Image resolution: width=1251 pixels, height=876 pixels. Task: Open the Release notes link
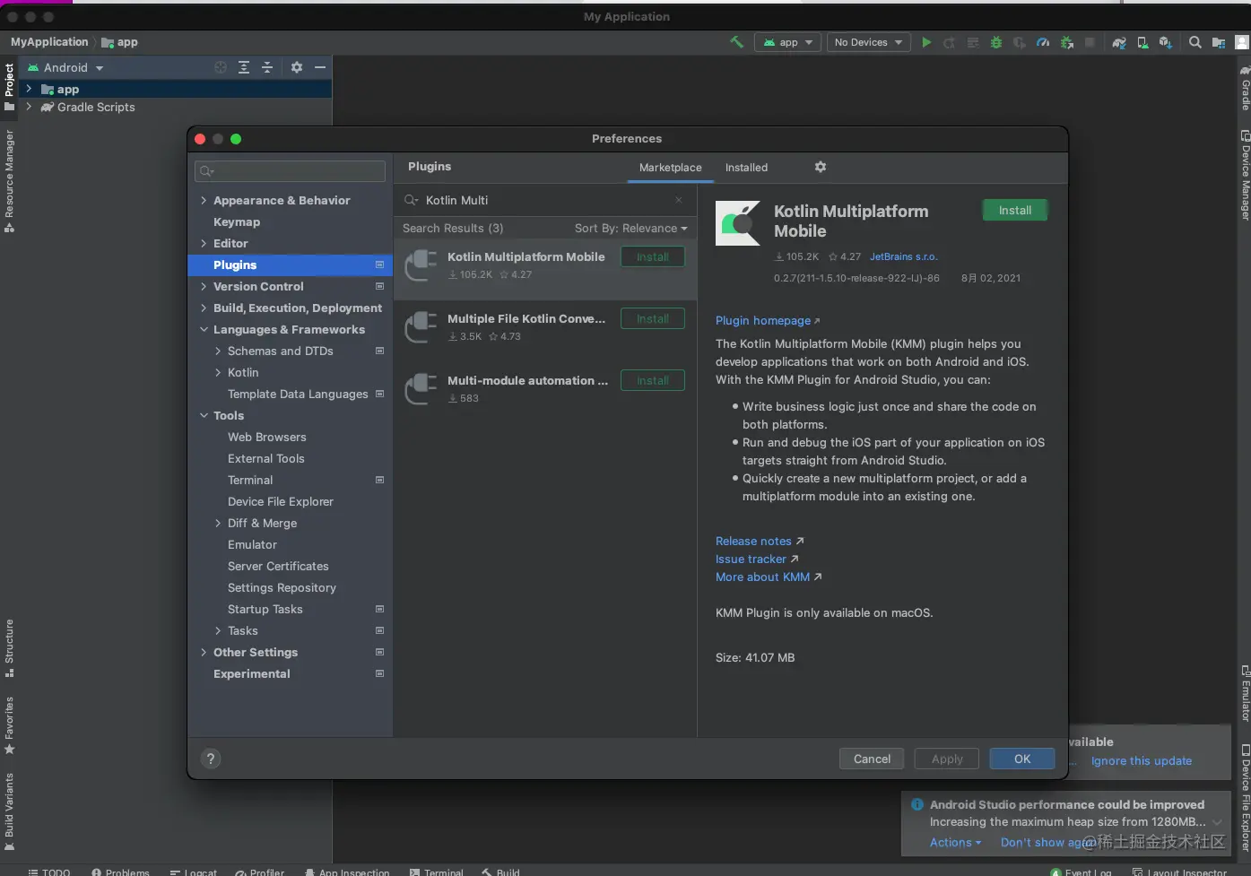coord(760,541)
